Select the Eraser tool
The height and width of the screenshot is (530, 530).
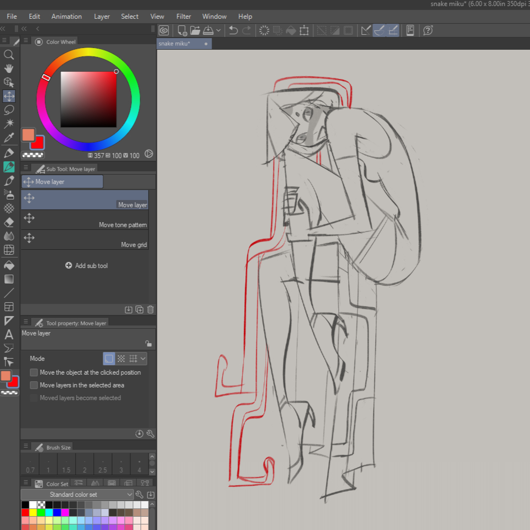click(9, 222)
